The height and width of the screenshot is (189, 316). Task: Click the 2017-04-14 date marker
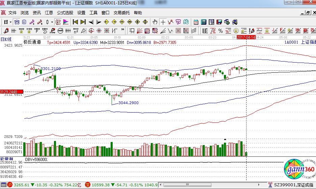point(246,37)
